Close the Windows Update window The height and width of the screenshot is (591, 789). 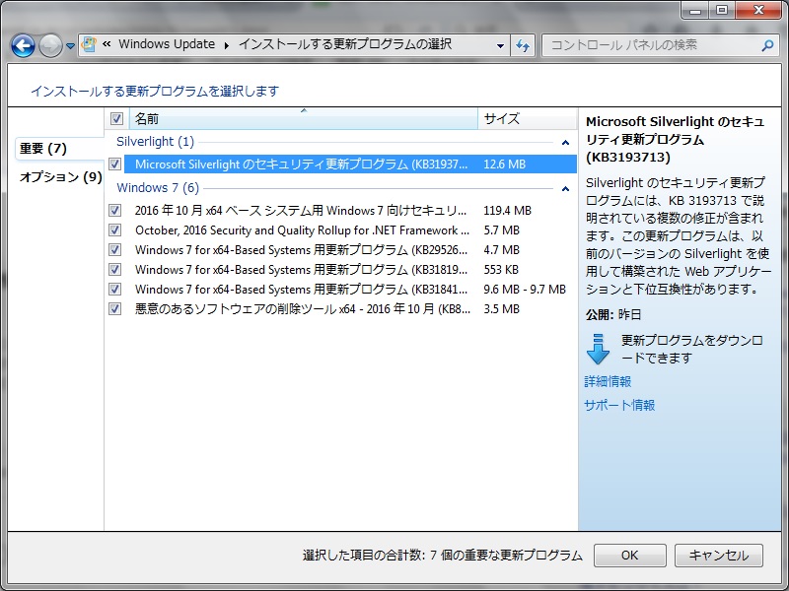click(759, 10)
